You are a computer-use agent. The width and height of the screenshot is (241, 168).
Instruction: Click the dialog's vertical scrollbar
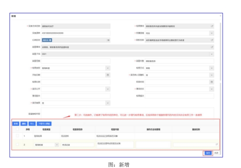[220, 51]
